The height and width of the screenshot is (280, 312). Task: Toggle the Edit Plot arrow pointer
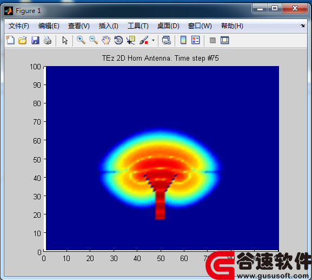[65, 40]
